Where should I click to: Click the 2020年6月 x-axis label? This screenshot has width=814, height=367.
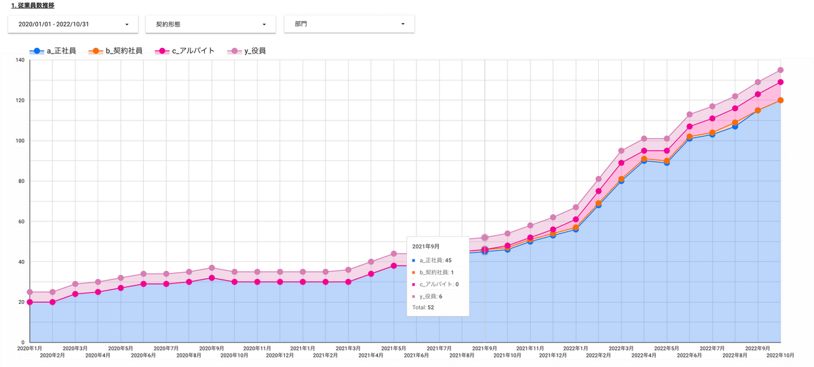click(x=143, y=355)
